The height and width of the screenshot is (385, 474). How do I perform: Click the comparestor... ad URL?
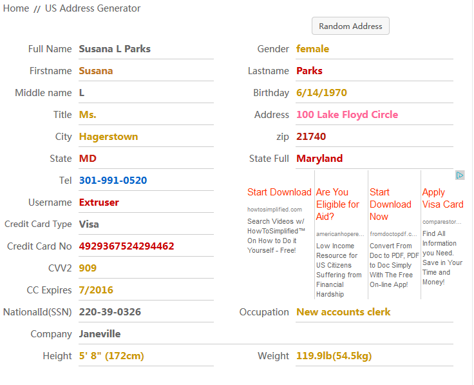point(442,222)
